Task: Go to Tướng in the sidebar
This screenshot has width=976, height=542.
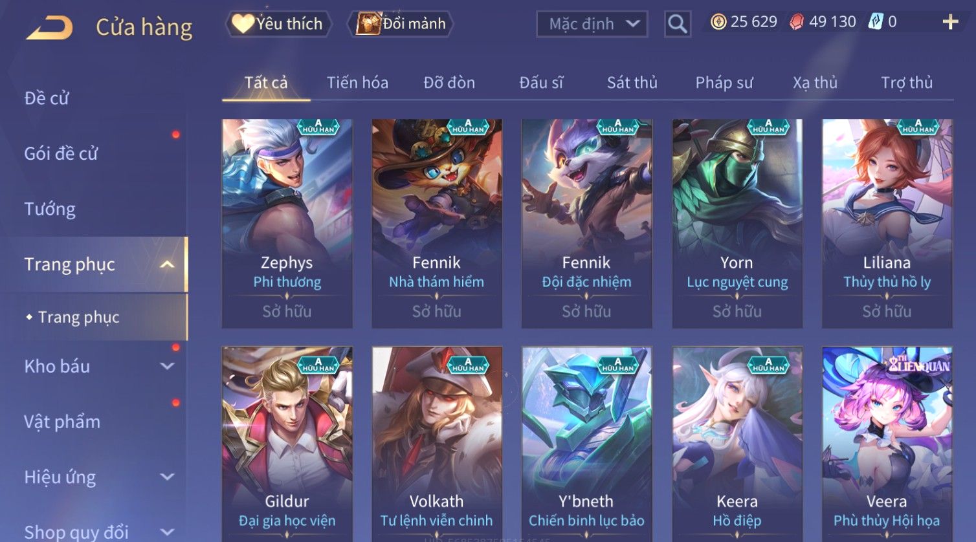Action: point(50,209)
